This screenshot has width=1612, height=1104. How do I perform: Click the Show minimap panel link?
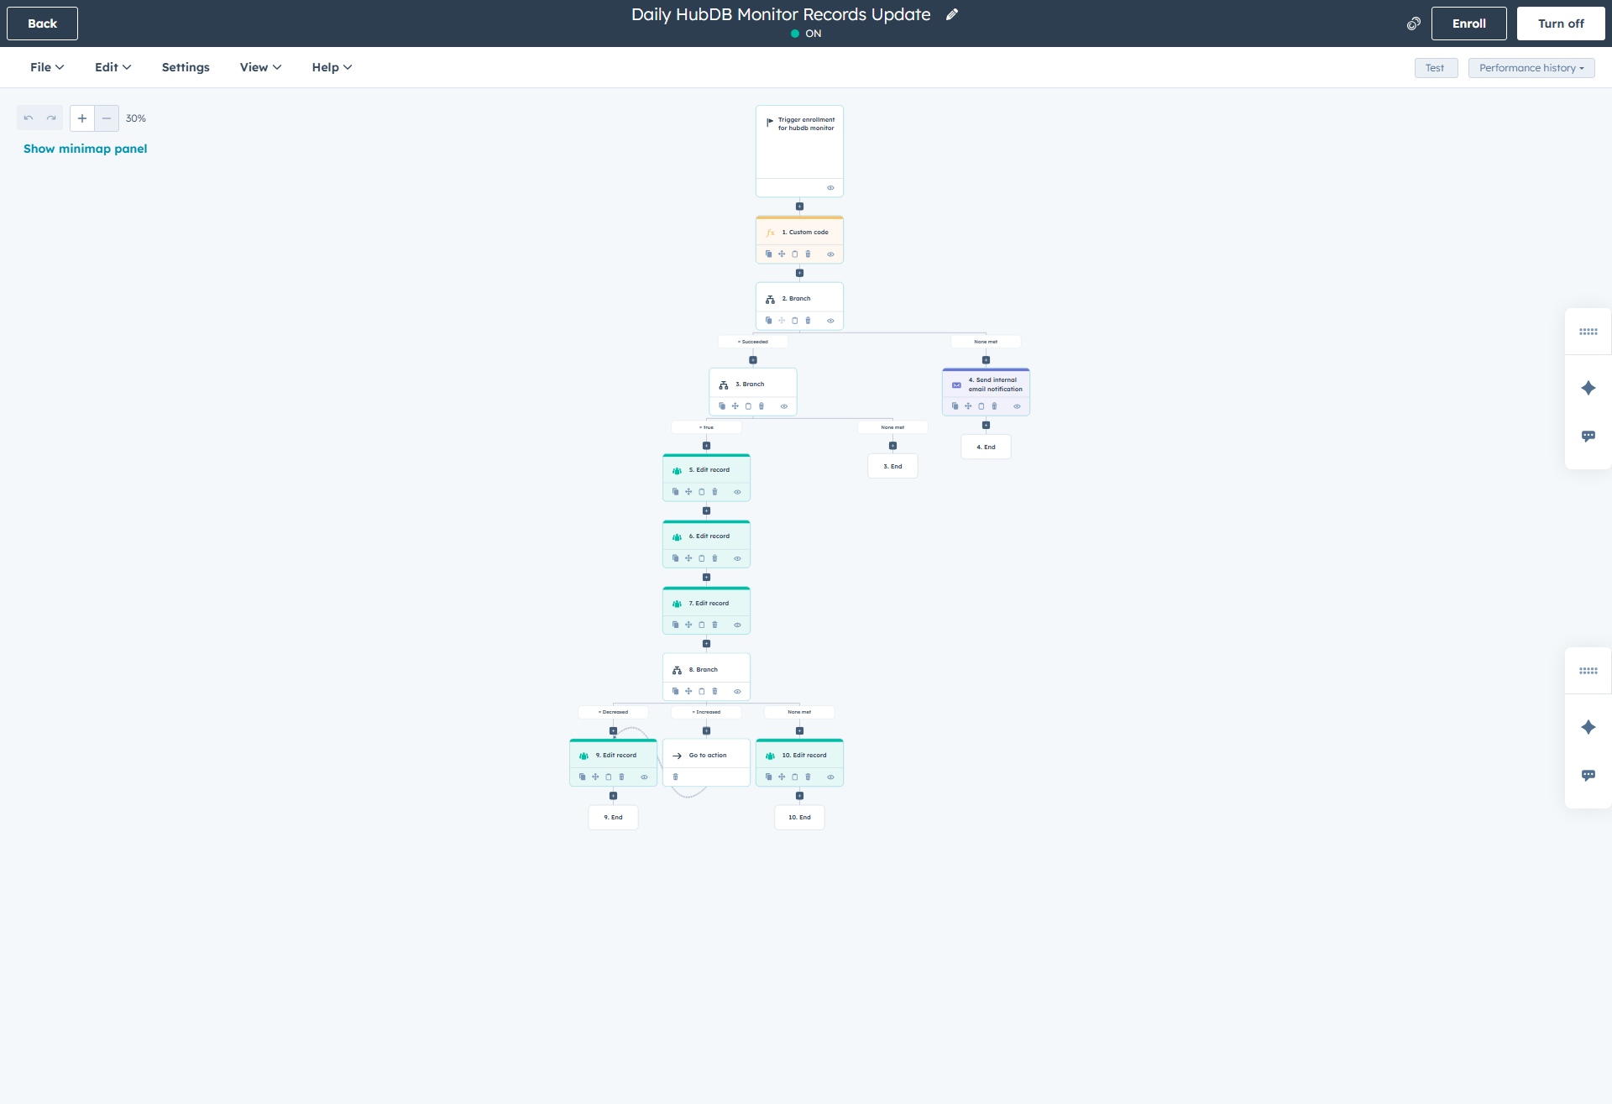point(85,149)
